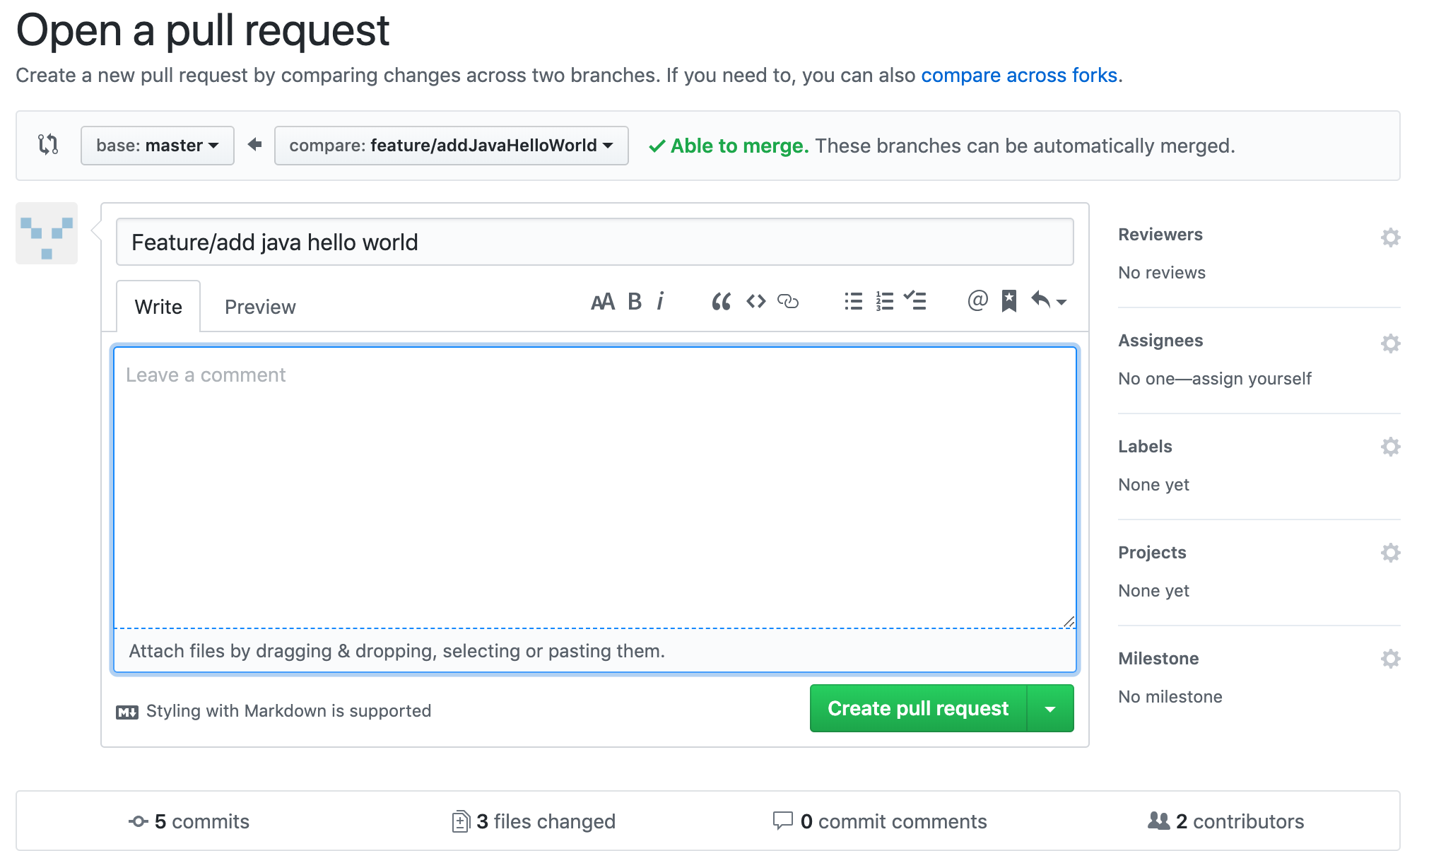This screenshot has height=851, width=1429.
Task: Click the Open a pull request heading
Action: [x=203, y=31]
